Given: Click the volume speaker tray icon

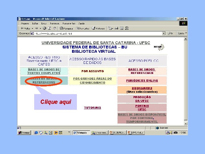Looking at the screenshot, I should [172, 133].
